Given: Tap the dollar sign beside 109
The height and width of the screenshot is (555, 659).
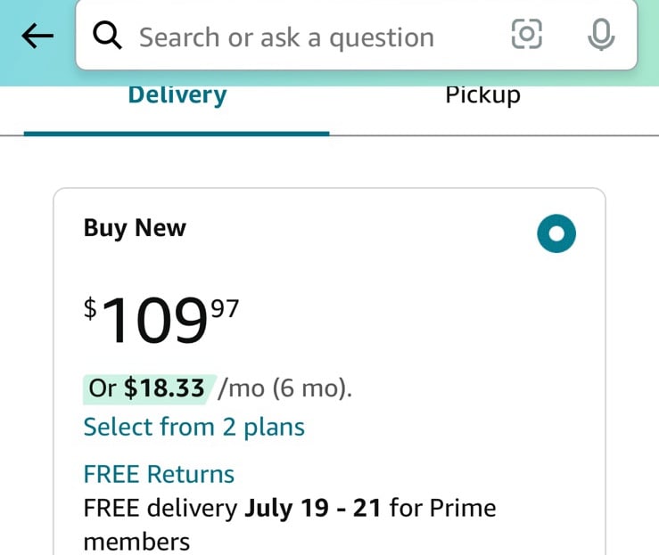Looking at the screenshot, I should click(x=90, y=309).
